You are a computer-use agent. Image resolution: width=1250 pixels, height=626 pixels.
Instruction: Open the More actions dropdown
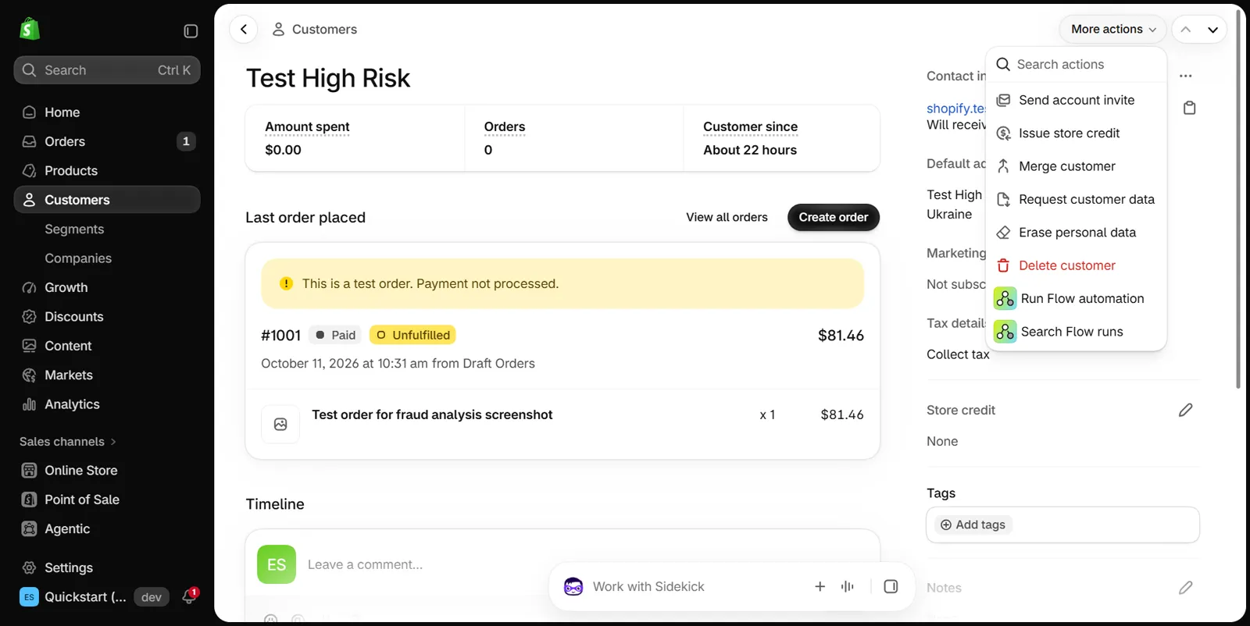(1112, 30)
